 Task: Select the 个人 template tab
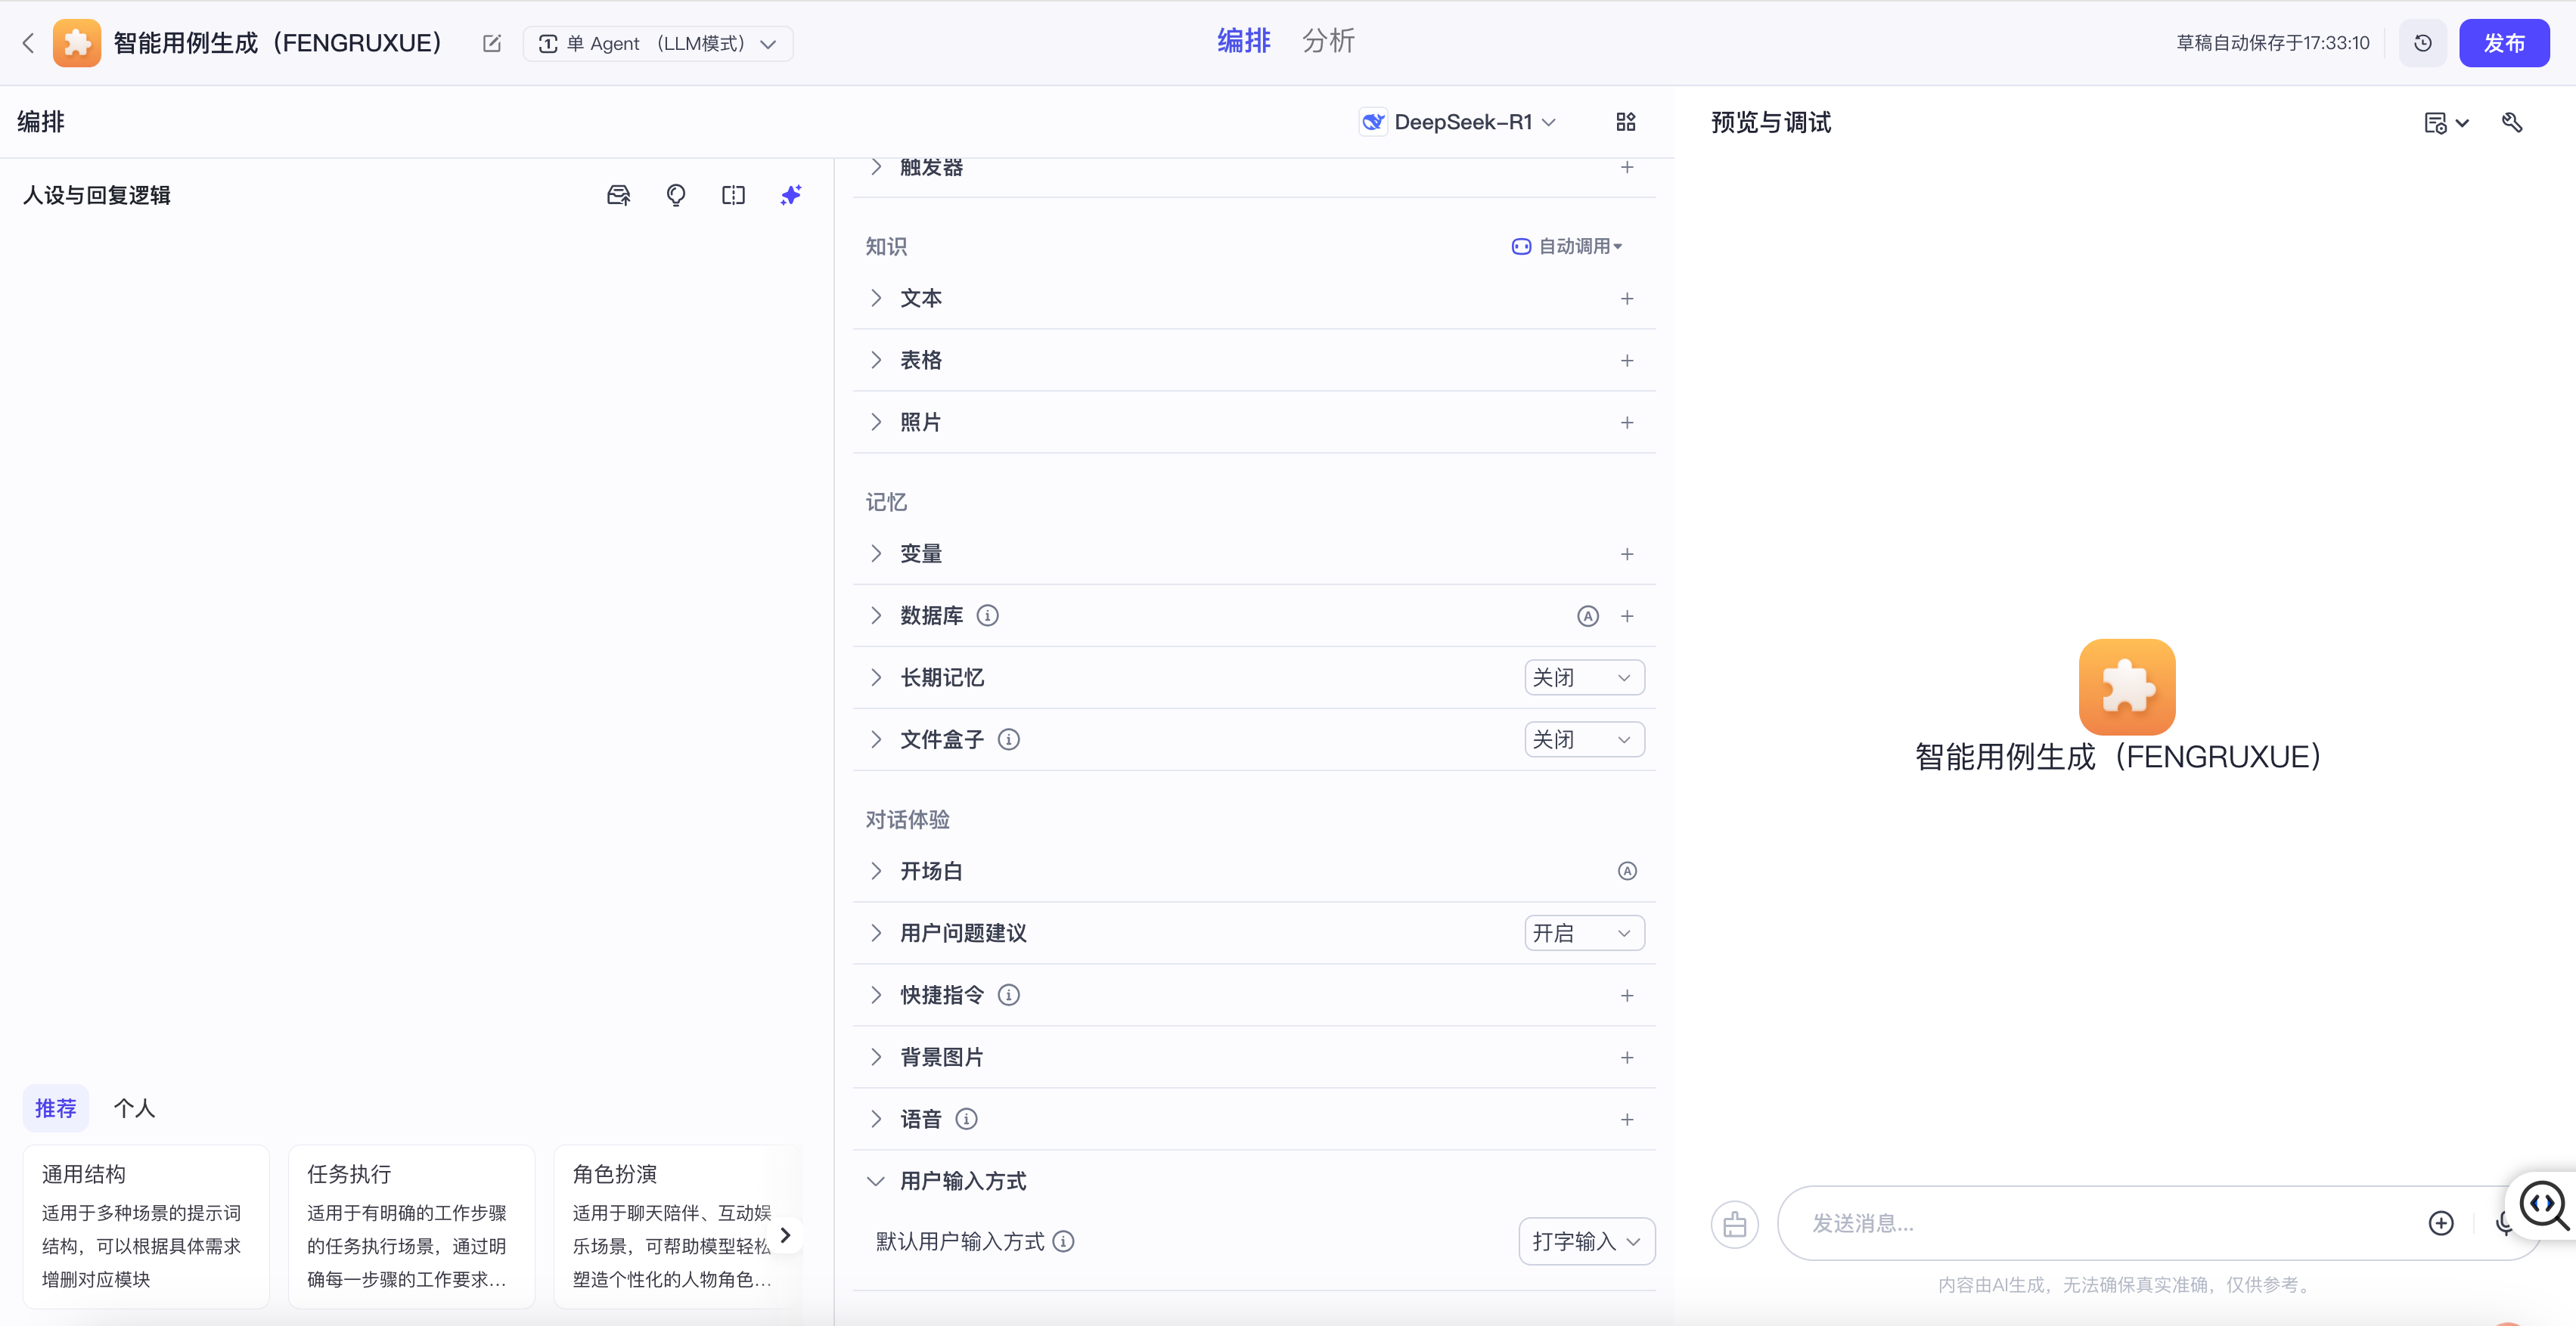(134, 1108)
